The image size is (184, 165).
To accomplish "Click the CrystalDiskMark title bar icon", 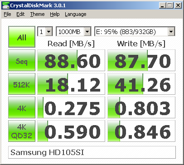I will pyautogui.click(x=5, y=5).
